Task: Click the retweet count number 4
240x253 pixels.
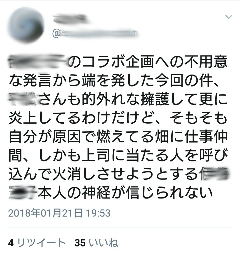Action: 11,243
